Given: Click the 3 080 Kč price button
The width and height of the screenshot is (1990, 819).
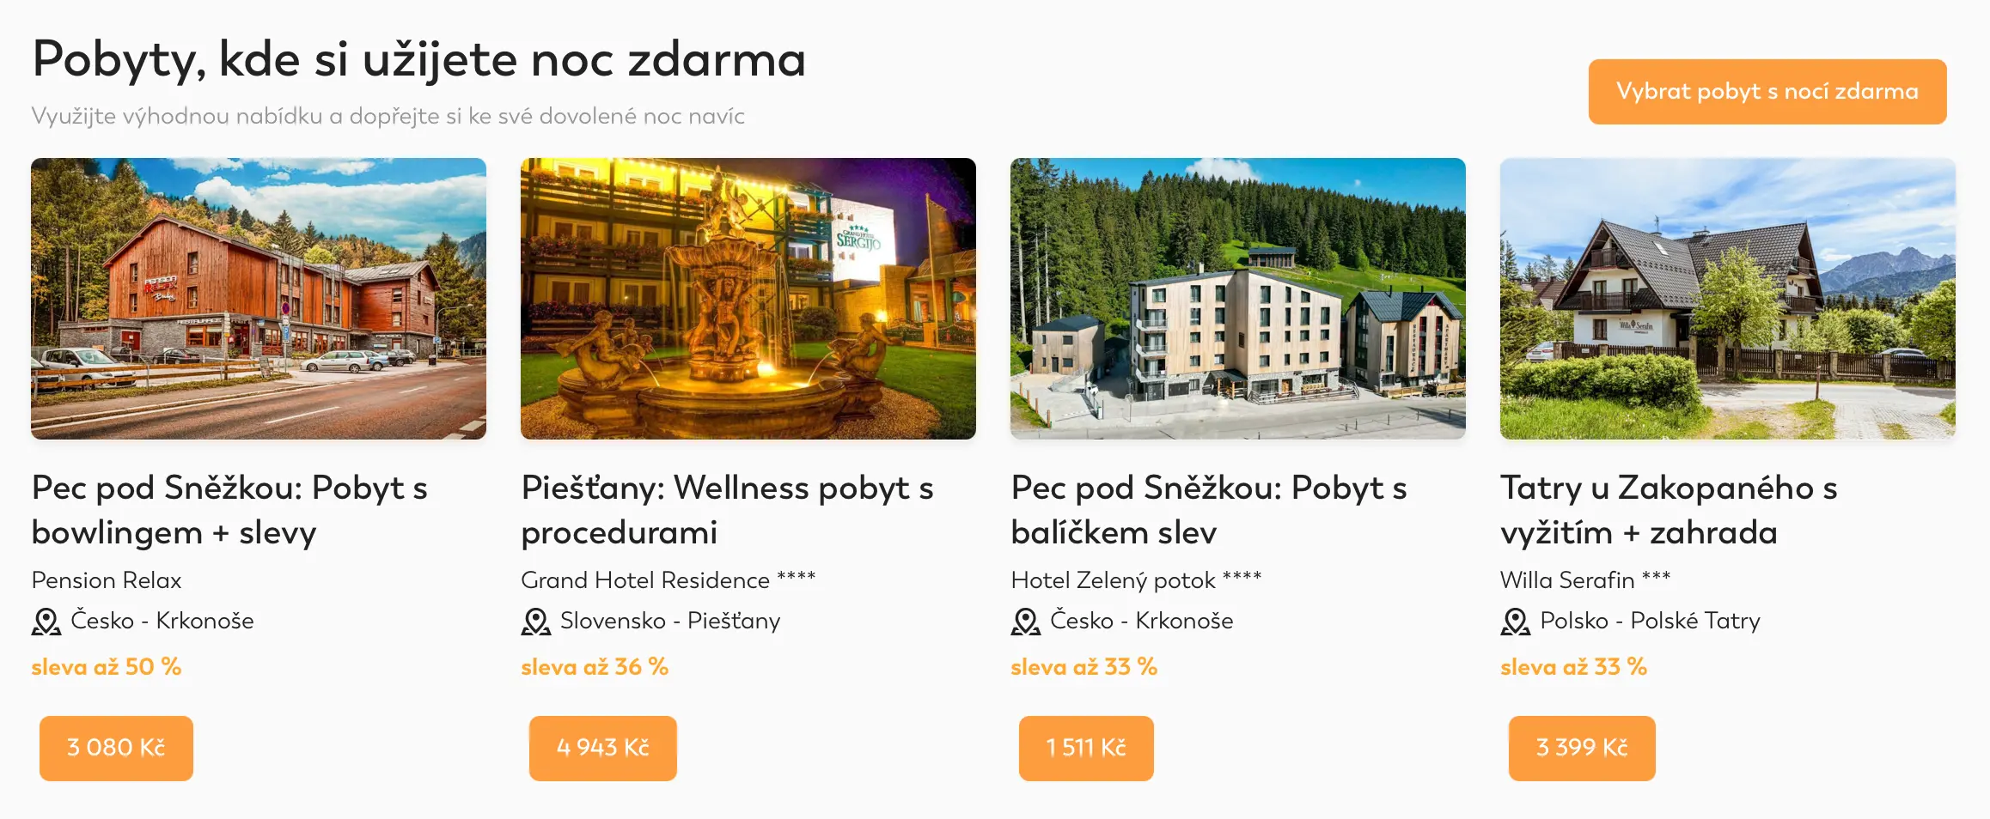Looking at the screenshot, I should [116, 748].
